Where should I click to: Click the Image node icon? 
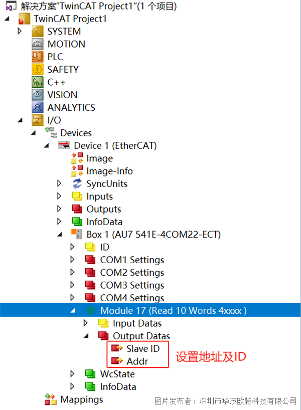[x=77, y=158]
